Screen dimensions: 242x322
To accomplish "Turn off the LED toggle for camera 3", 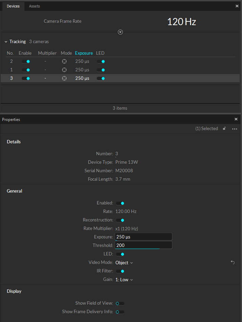I will click(x=100, y=78).
